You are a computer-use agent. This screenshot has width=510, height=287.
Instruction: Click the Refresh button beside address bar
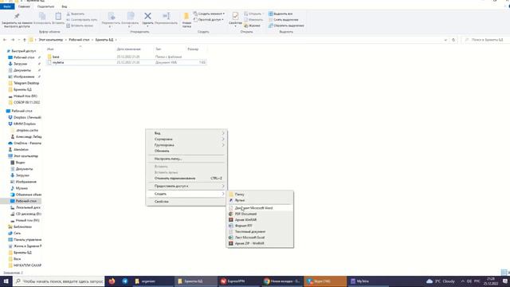pyautogui.click(x=453, y=40)
